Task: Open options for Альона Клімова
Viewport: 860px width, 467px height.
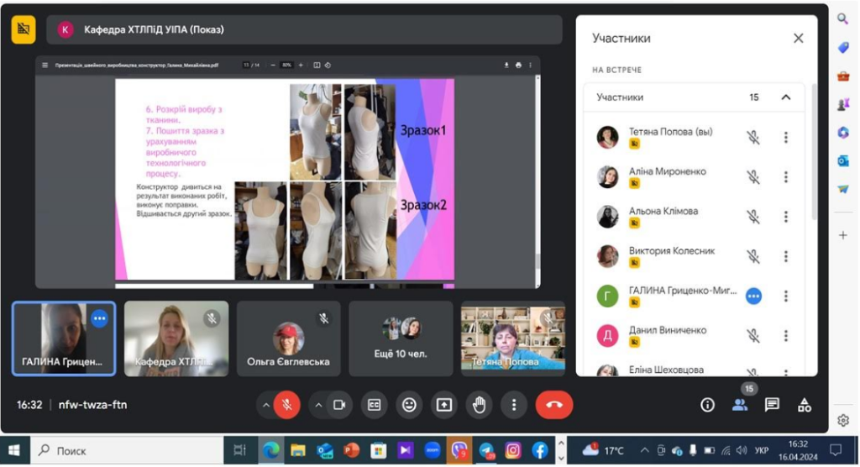Action: (x=786, y=217)
